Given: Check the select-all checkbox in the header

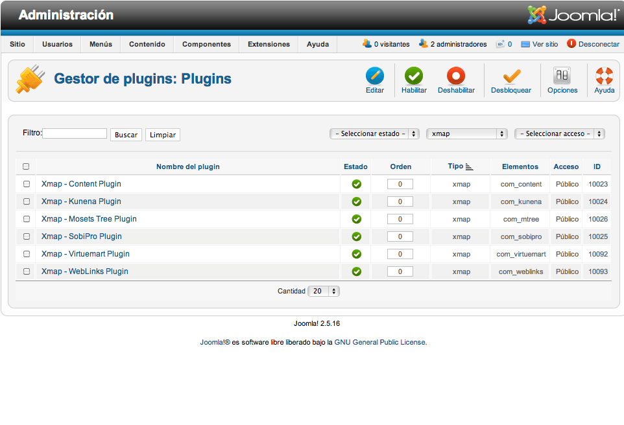Looking at the screenshot, I should click(26, 167).
